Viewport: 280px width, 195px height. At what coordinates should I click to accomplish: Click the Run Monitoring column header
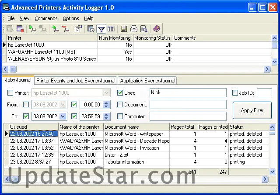115,38
